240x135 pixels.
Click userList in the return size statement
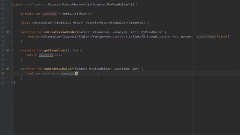46,55
